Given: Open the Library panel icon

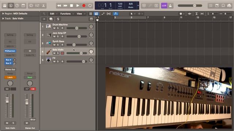Looking at the screenshot, I should (5, 6).
